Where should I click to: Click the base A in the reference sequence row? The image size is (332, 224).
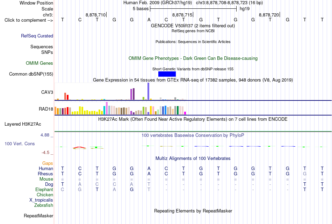coord(149,20)
